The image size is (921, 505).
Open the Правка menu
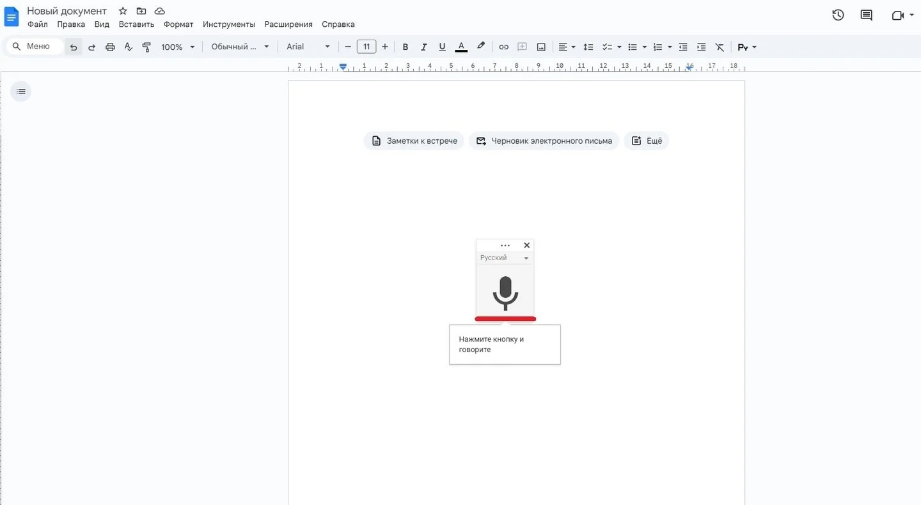[x=71, y=24]
